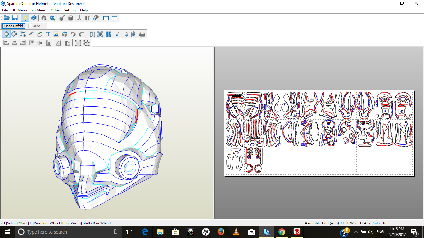Click the Align Right icon
Viewport: 424px width, 238px height.
[x=23, y=43]
